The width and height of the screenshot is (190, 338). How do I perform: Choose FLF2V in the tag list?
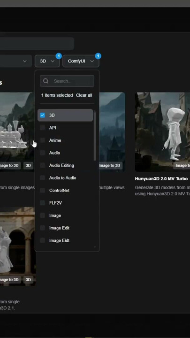tap(55, 203)
